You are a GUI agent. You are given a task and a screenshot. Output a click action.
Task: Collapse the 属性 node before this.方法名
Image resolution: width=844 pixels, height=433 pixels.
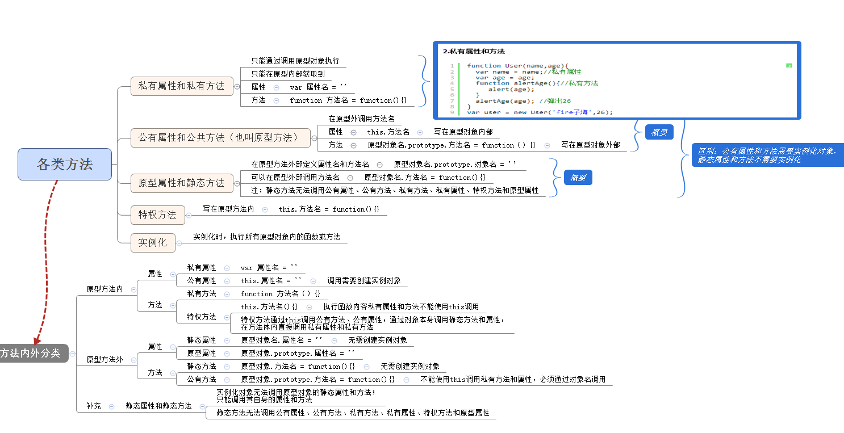353,132
